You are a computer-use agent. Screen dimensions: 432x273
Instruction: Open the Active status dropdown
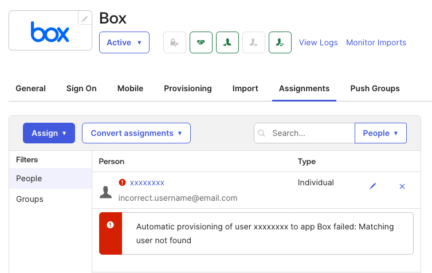tap(124, 42)
